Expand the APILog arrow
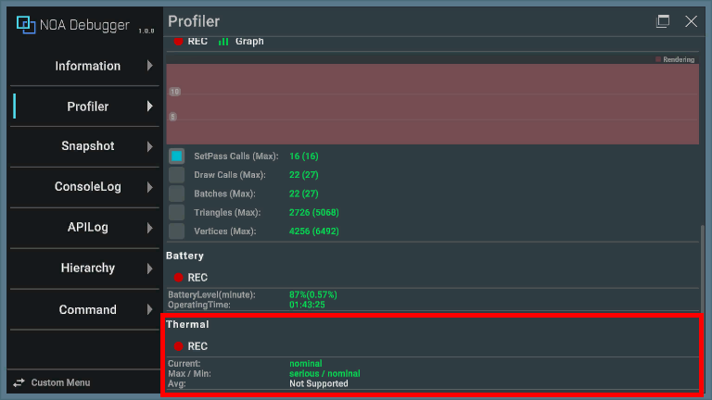This screenshot has width=712, height=400. pos(150,228)
